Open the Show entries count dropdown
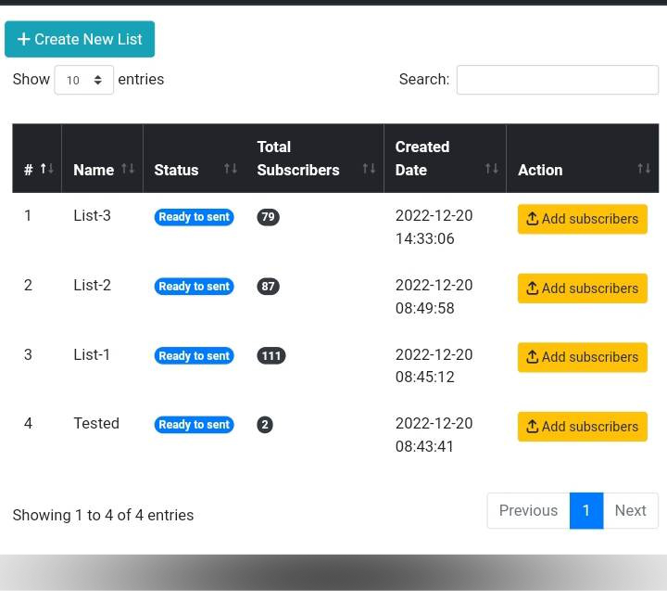Image resolution: width=667 pixels, height=602 pixels. click(83, 80)
